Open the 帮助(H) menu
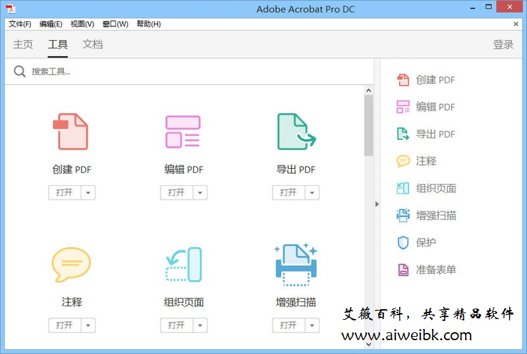The image size is (527, 354). pyautogui.click(x=149, y=24)
